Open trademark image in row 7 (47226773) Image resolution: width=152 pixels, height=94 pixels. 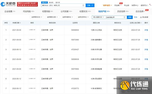point(32,88)
